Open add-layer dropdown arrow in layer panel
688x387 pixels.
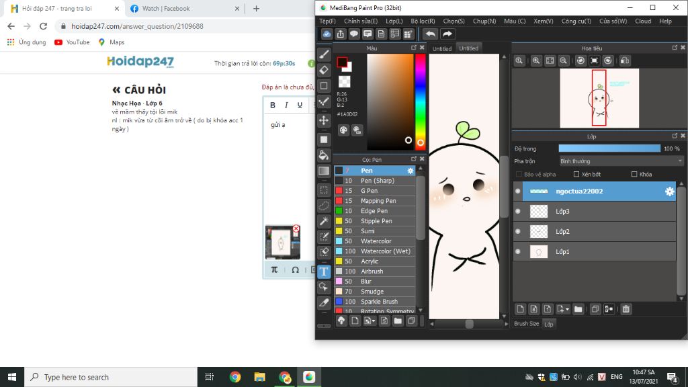563,309
